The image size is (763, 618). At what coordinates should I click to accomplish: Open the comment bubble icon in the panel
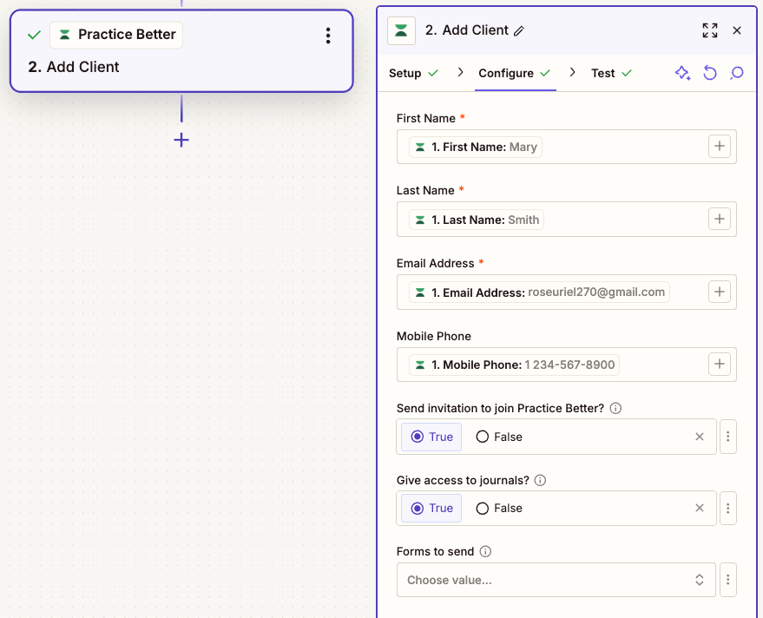coord(737,73)
